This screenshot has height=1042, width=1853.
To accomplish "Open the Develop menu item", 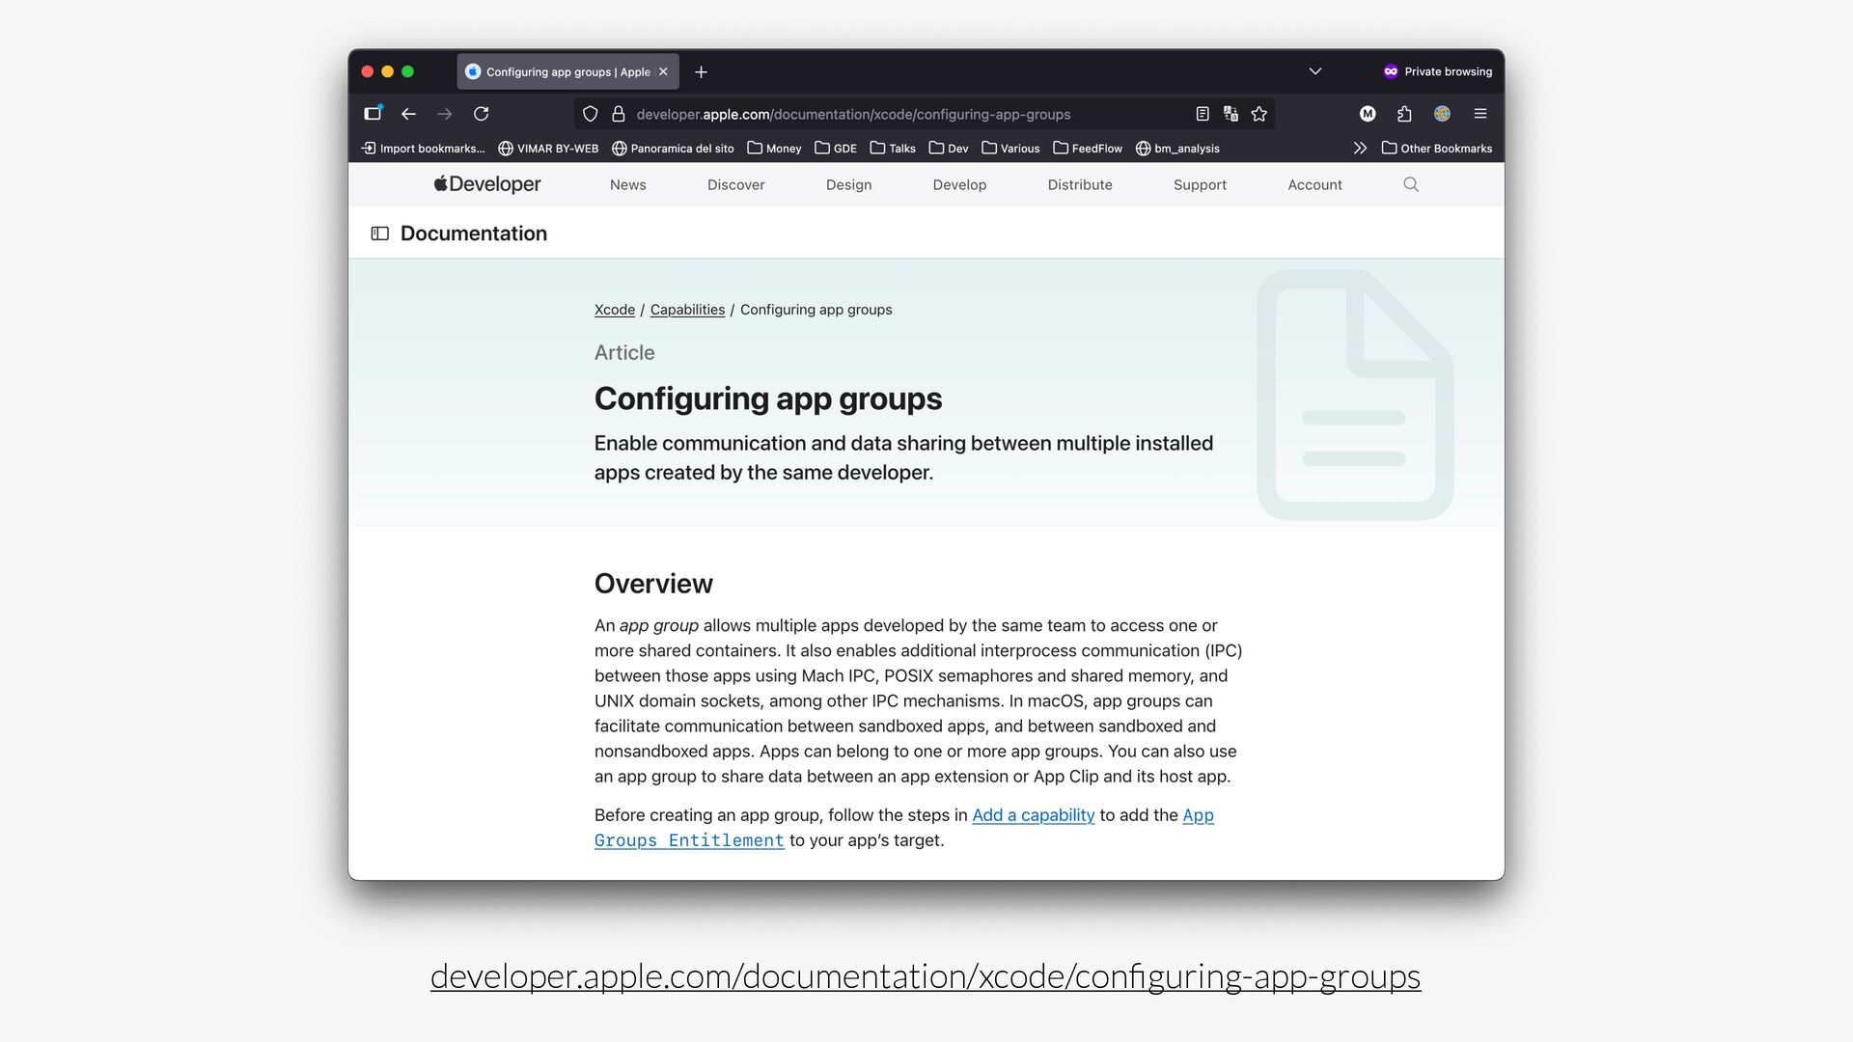I will point(958,184).
